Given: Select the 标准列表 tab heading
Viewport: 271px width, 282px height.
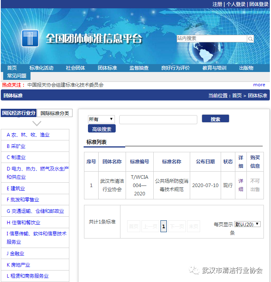Looking at the screenshot, I should pos(97,142).
